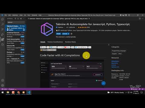Select C/C++ Extension Pack item

click(x=16, y=61)
